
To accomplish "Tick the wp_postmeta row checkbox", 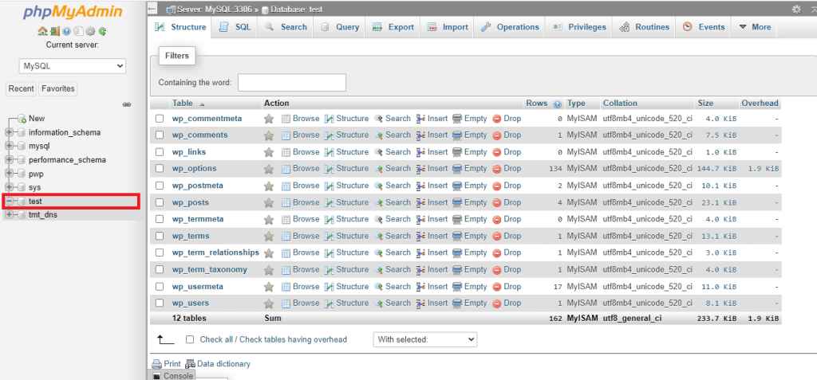I will coord(160,186).
